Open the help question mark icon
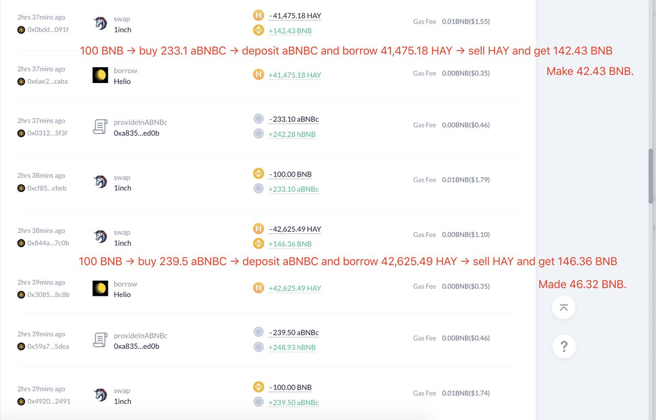 click(x=564, y=346)
